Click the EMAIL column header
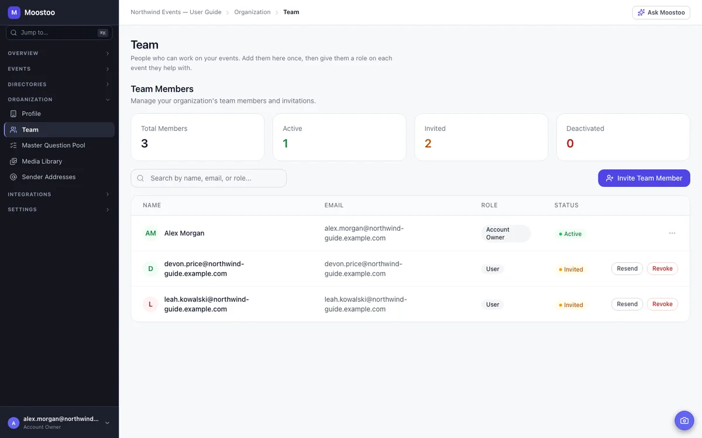The width and height of the screenshot is (702, 438). [x=334, y=206]
